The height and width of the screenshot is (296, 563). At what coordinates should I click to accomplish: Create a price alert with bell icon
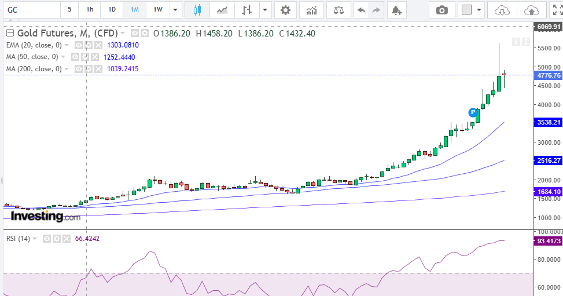point(396,10)
